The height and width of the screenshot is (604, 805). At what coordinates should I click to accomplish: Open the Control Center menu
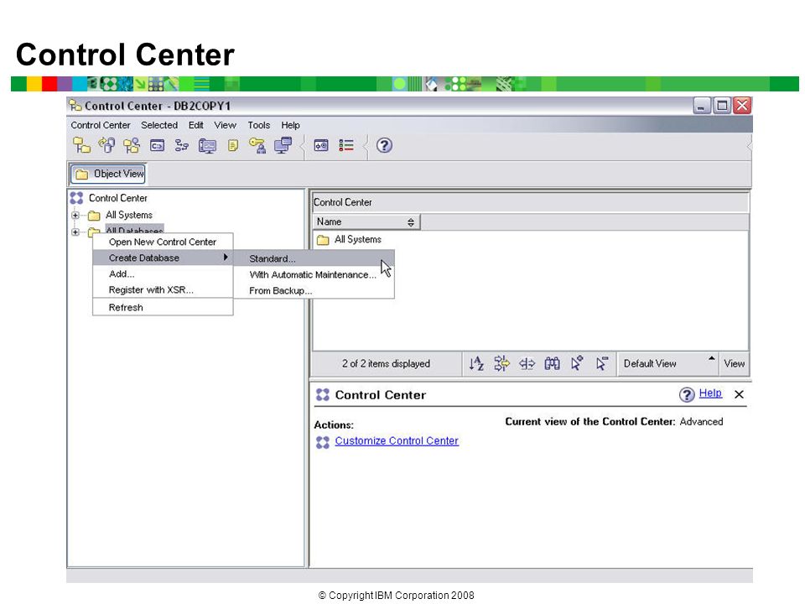pos(101,125)
